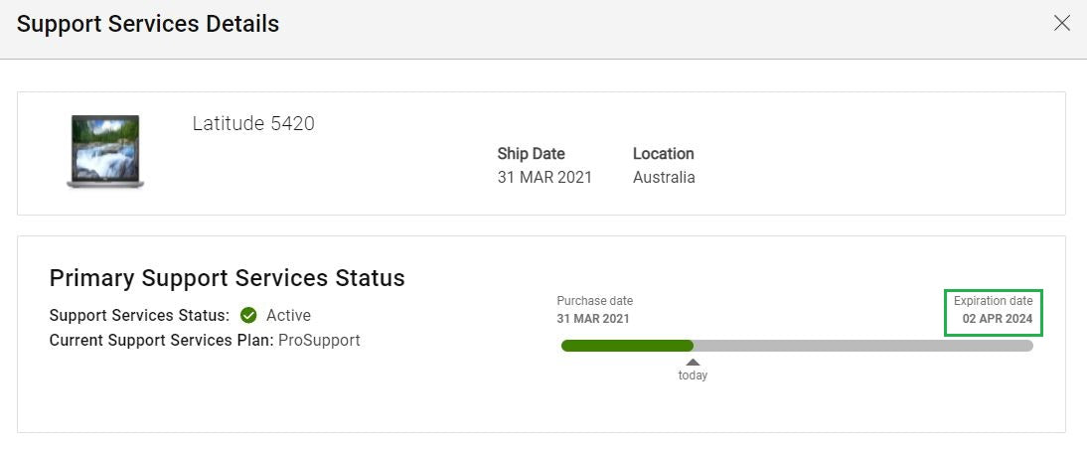Viewport: 1087px width, 449px height.
Task: Click the Location heading
Action: [x=664, y=154]
